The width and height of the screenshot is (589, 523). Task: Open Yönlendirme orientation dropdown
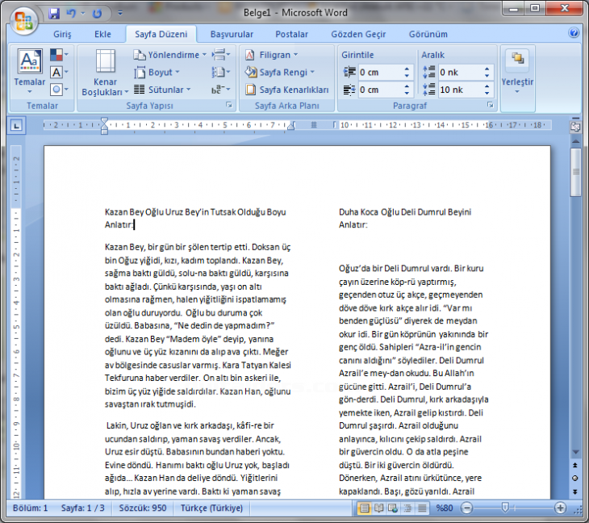pyautogui.click(x=170, y=55)
